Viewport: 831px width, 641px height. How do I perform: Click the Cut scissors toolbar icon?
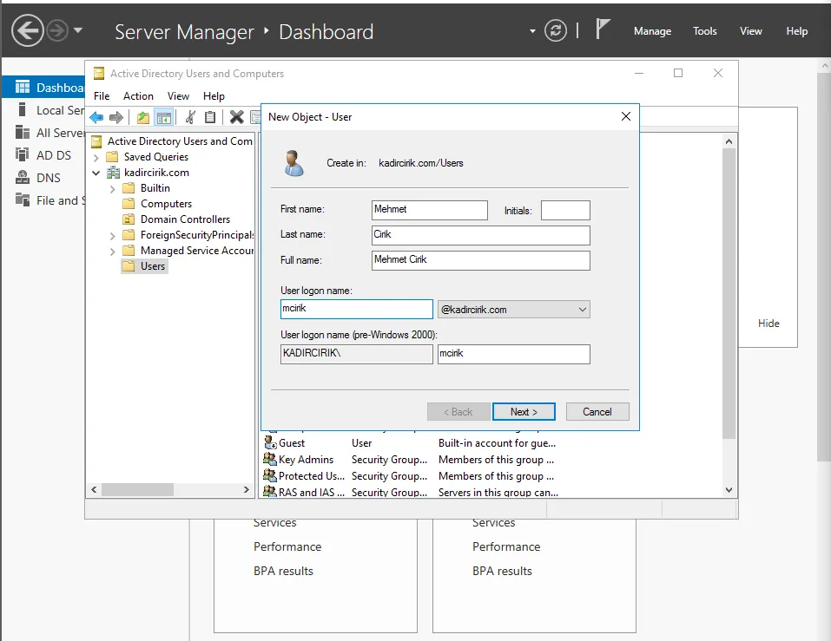tap(190, 117)
